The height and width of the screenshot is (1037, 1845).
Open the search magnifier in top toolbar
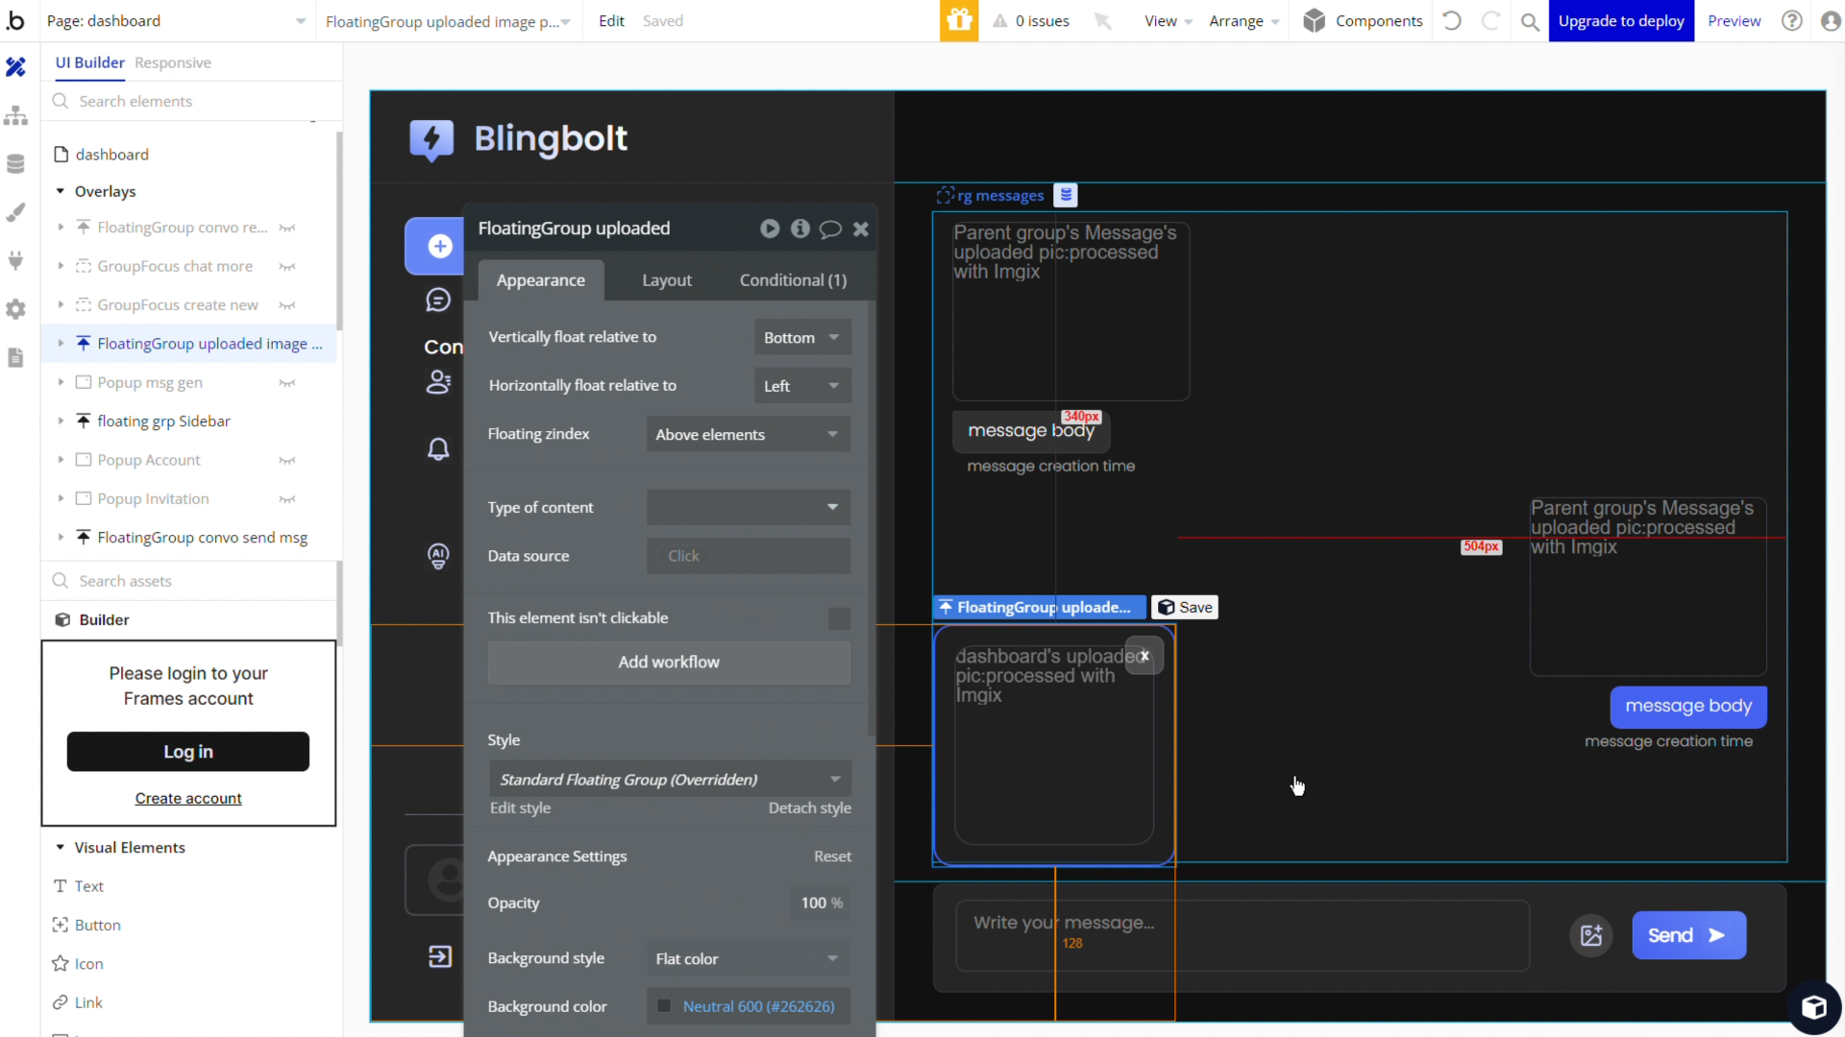(1530, 21)
